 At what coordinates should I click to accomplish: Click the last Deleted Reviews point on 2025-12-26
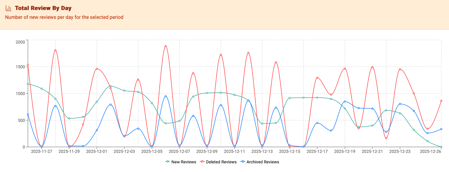coord(441,101)
